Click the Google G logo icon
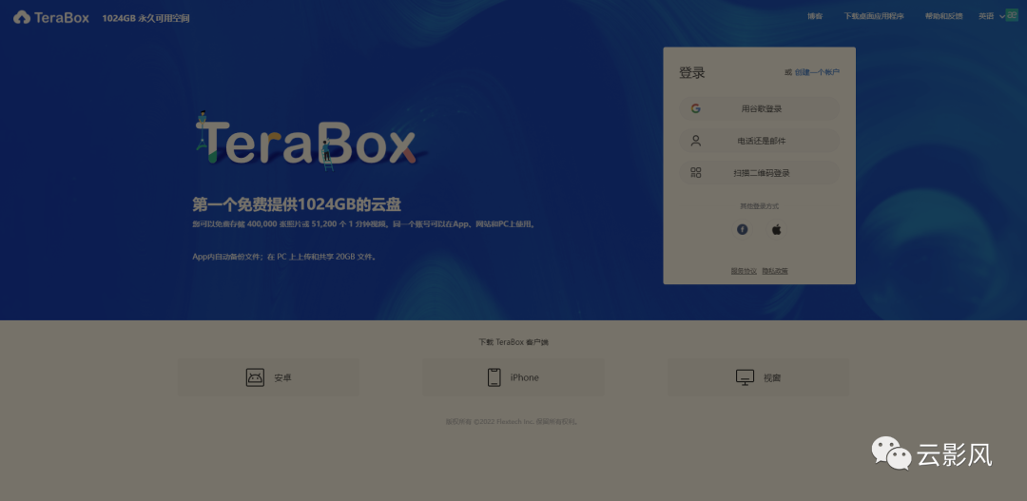 tap(695, 108)
